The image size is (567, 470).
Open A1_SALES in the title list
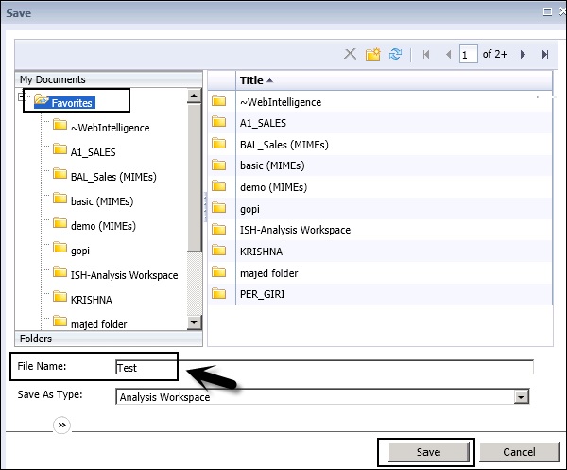pos(263,123)
